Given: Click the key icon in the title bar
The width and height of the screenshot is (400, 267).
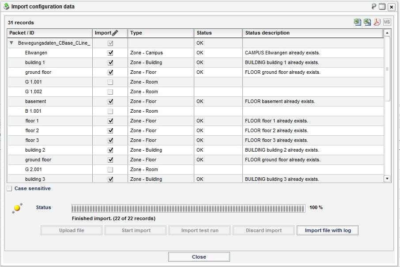Looking at the screenshot, I should [375, 7].
